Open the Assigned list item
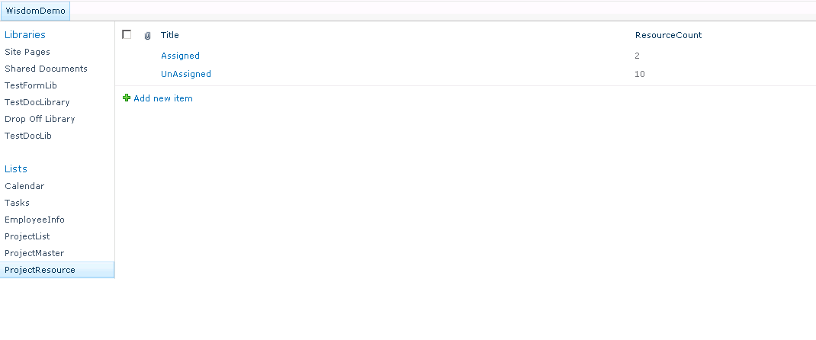This screenshot has height=340, width=816. point(180,56)
